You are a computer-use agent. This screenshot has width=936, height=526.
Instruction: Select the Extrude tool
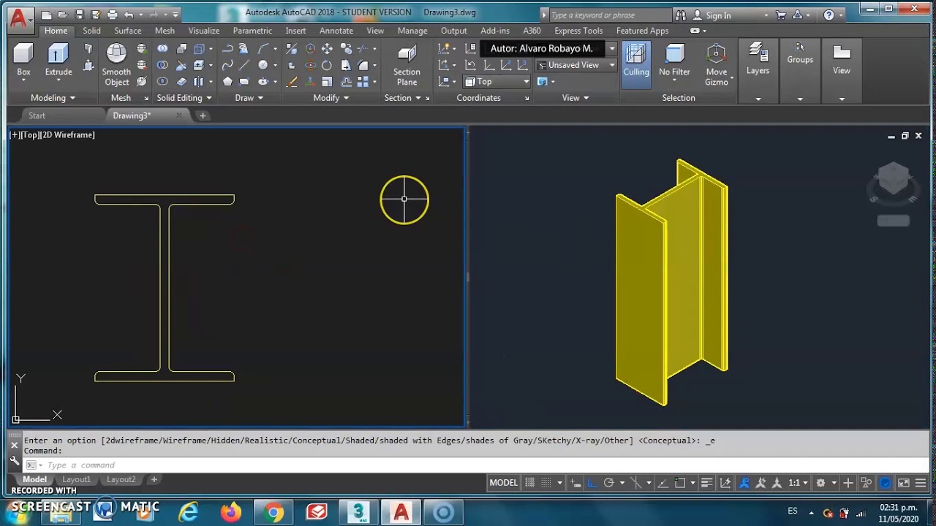pos(58,60)
